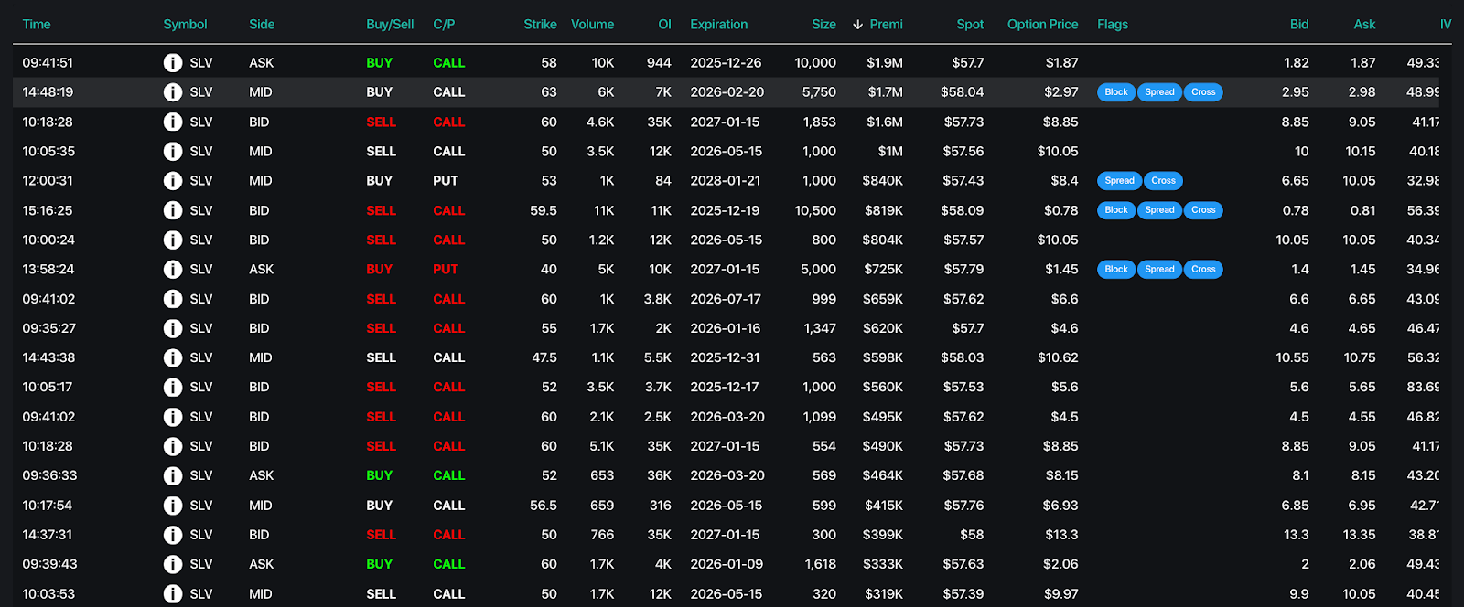Sort by Option Price header
Screen dimensions: 1464x607
click(1042, 25)
